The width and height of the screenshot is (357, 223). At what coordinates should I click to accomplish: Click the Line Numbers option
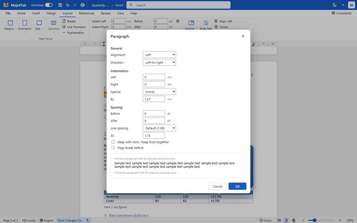coord(74,27)
